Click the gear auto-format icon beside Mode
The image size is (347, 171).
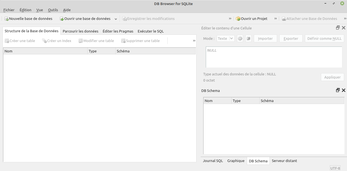pos(240,38)
